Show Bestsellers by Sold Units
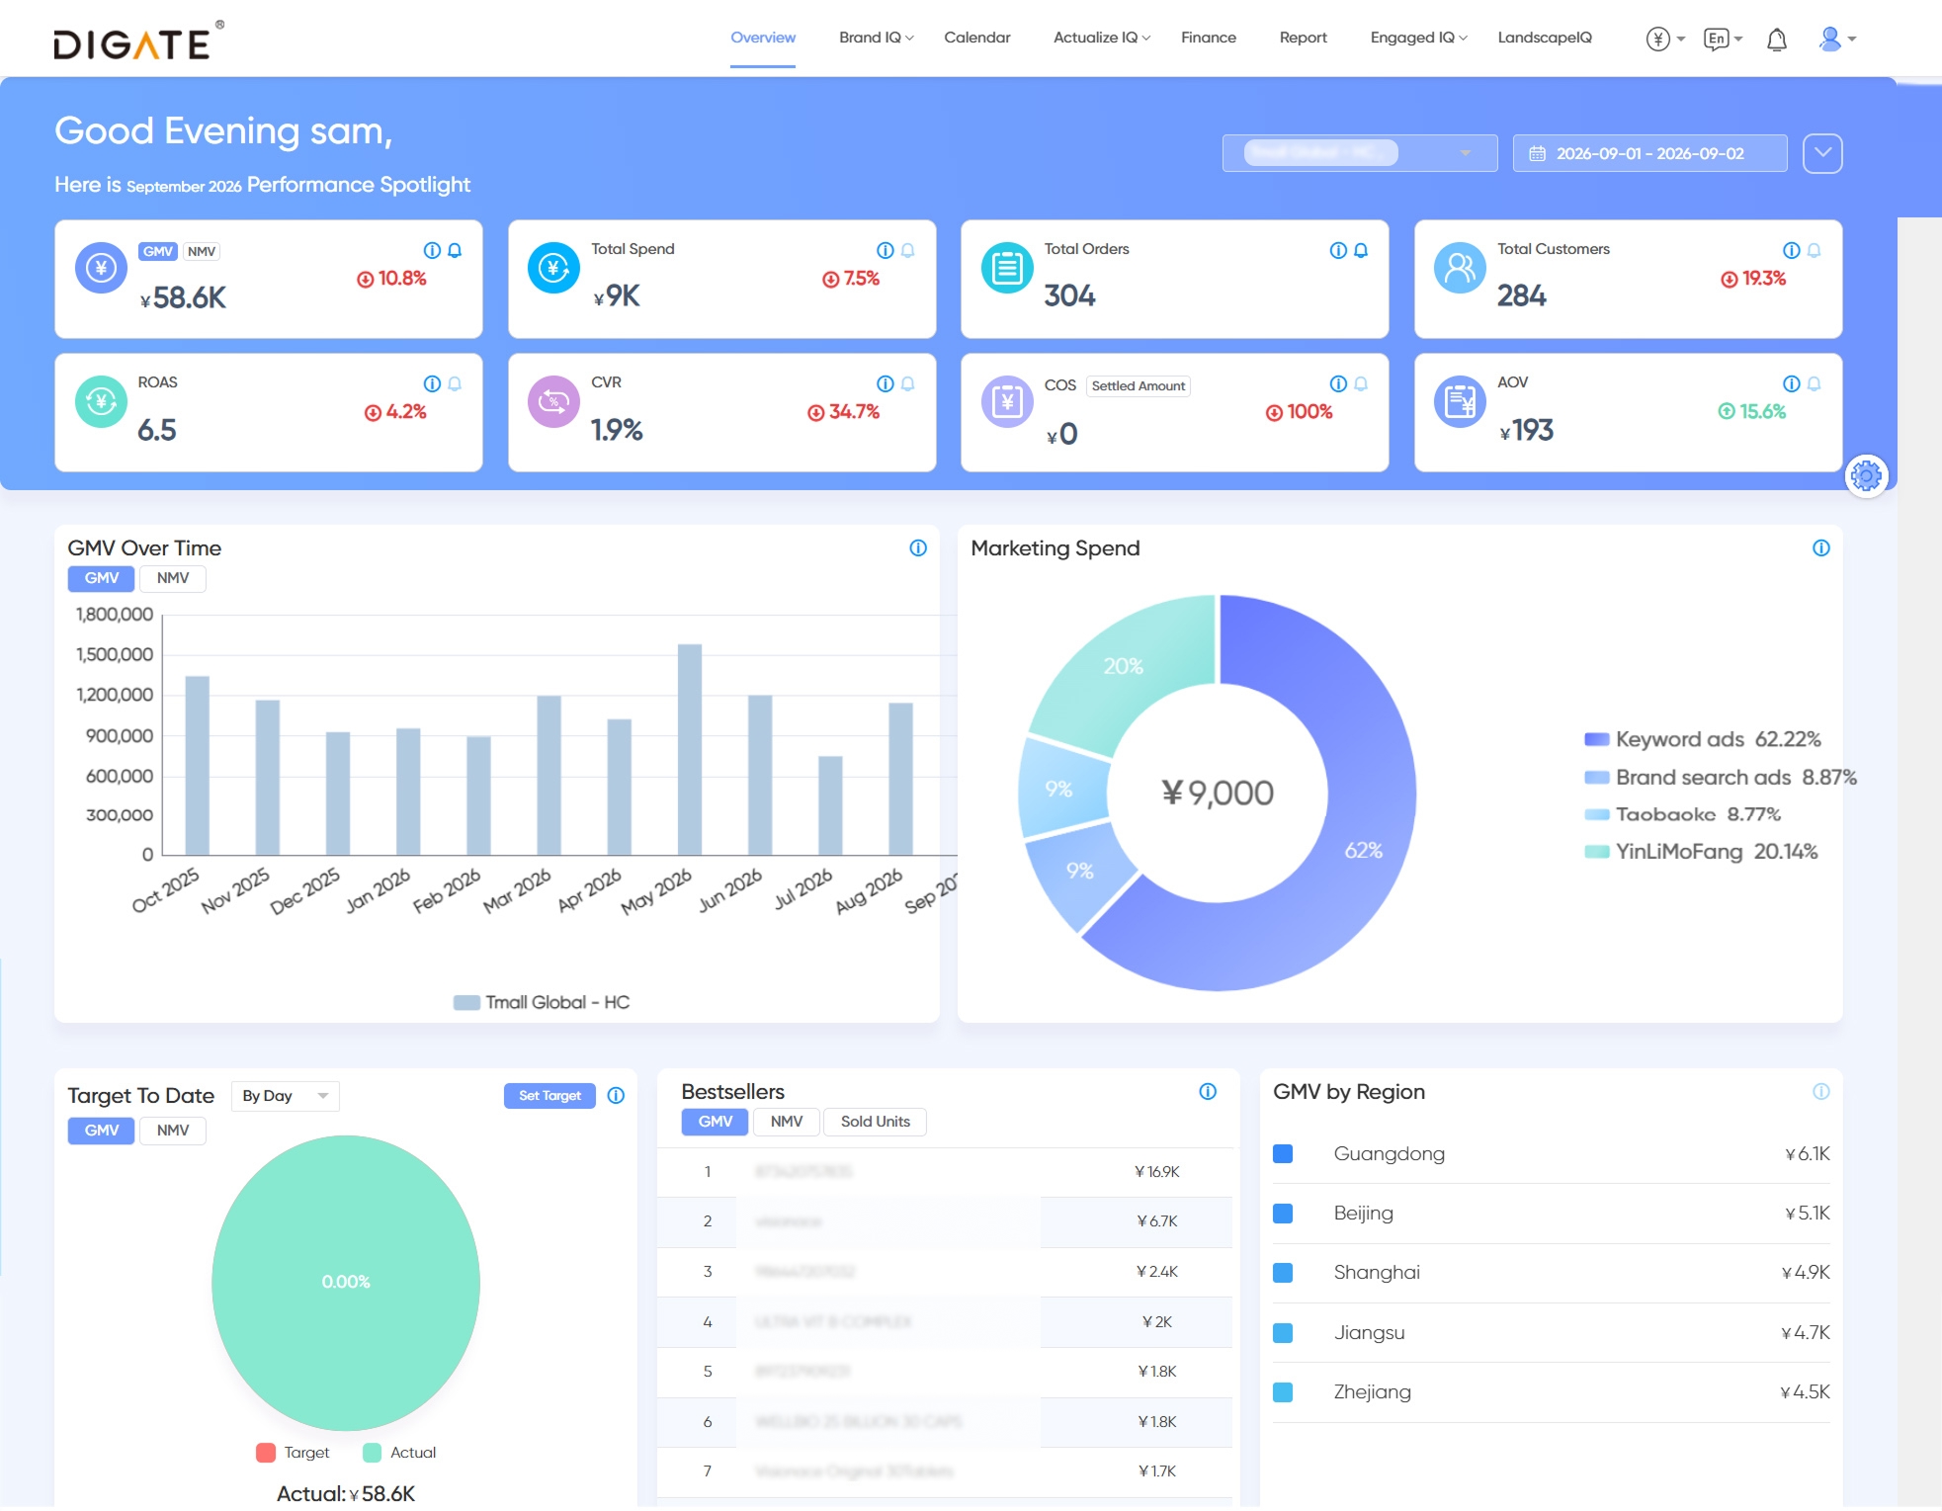Image resolution: width=1942 pixels, height=1511 pixels. 875,1122
